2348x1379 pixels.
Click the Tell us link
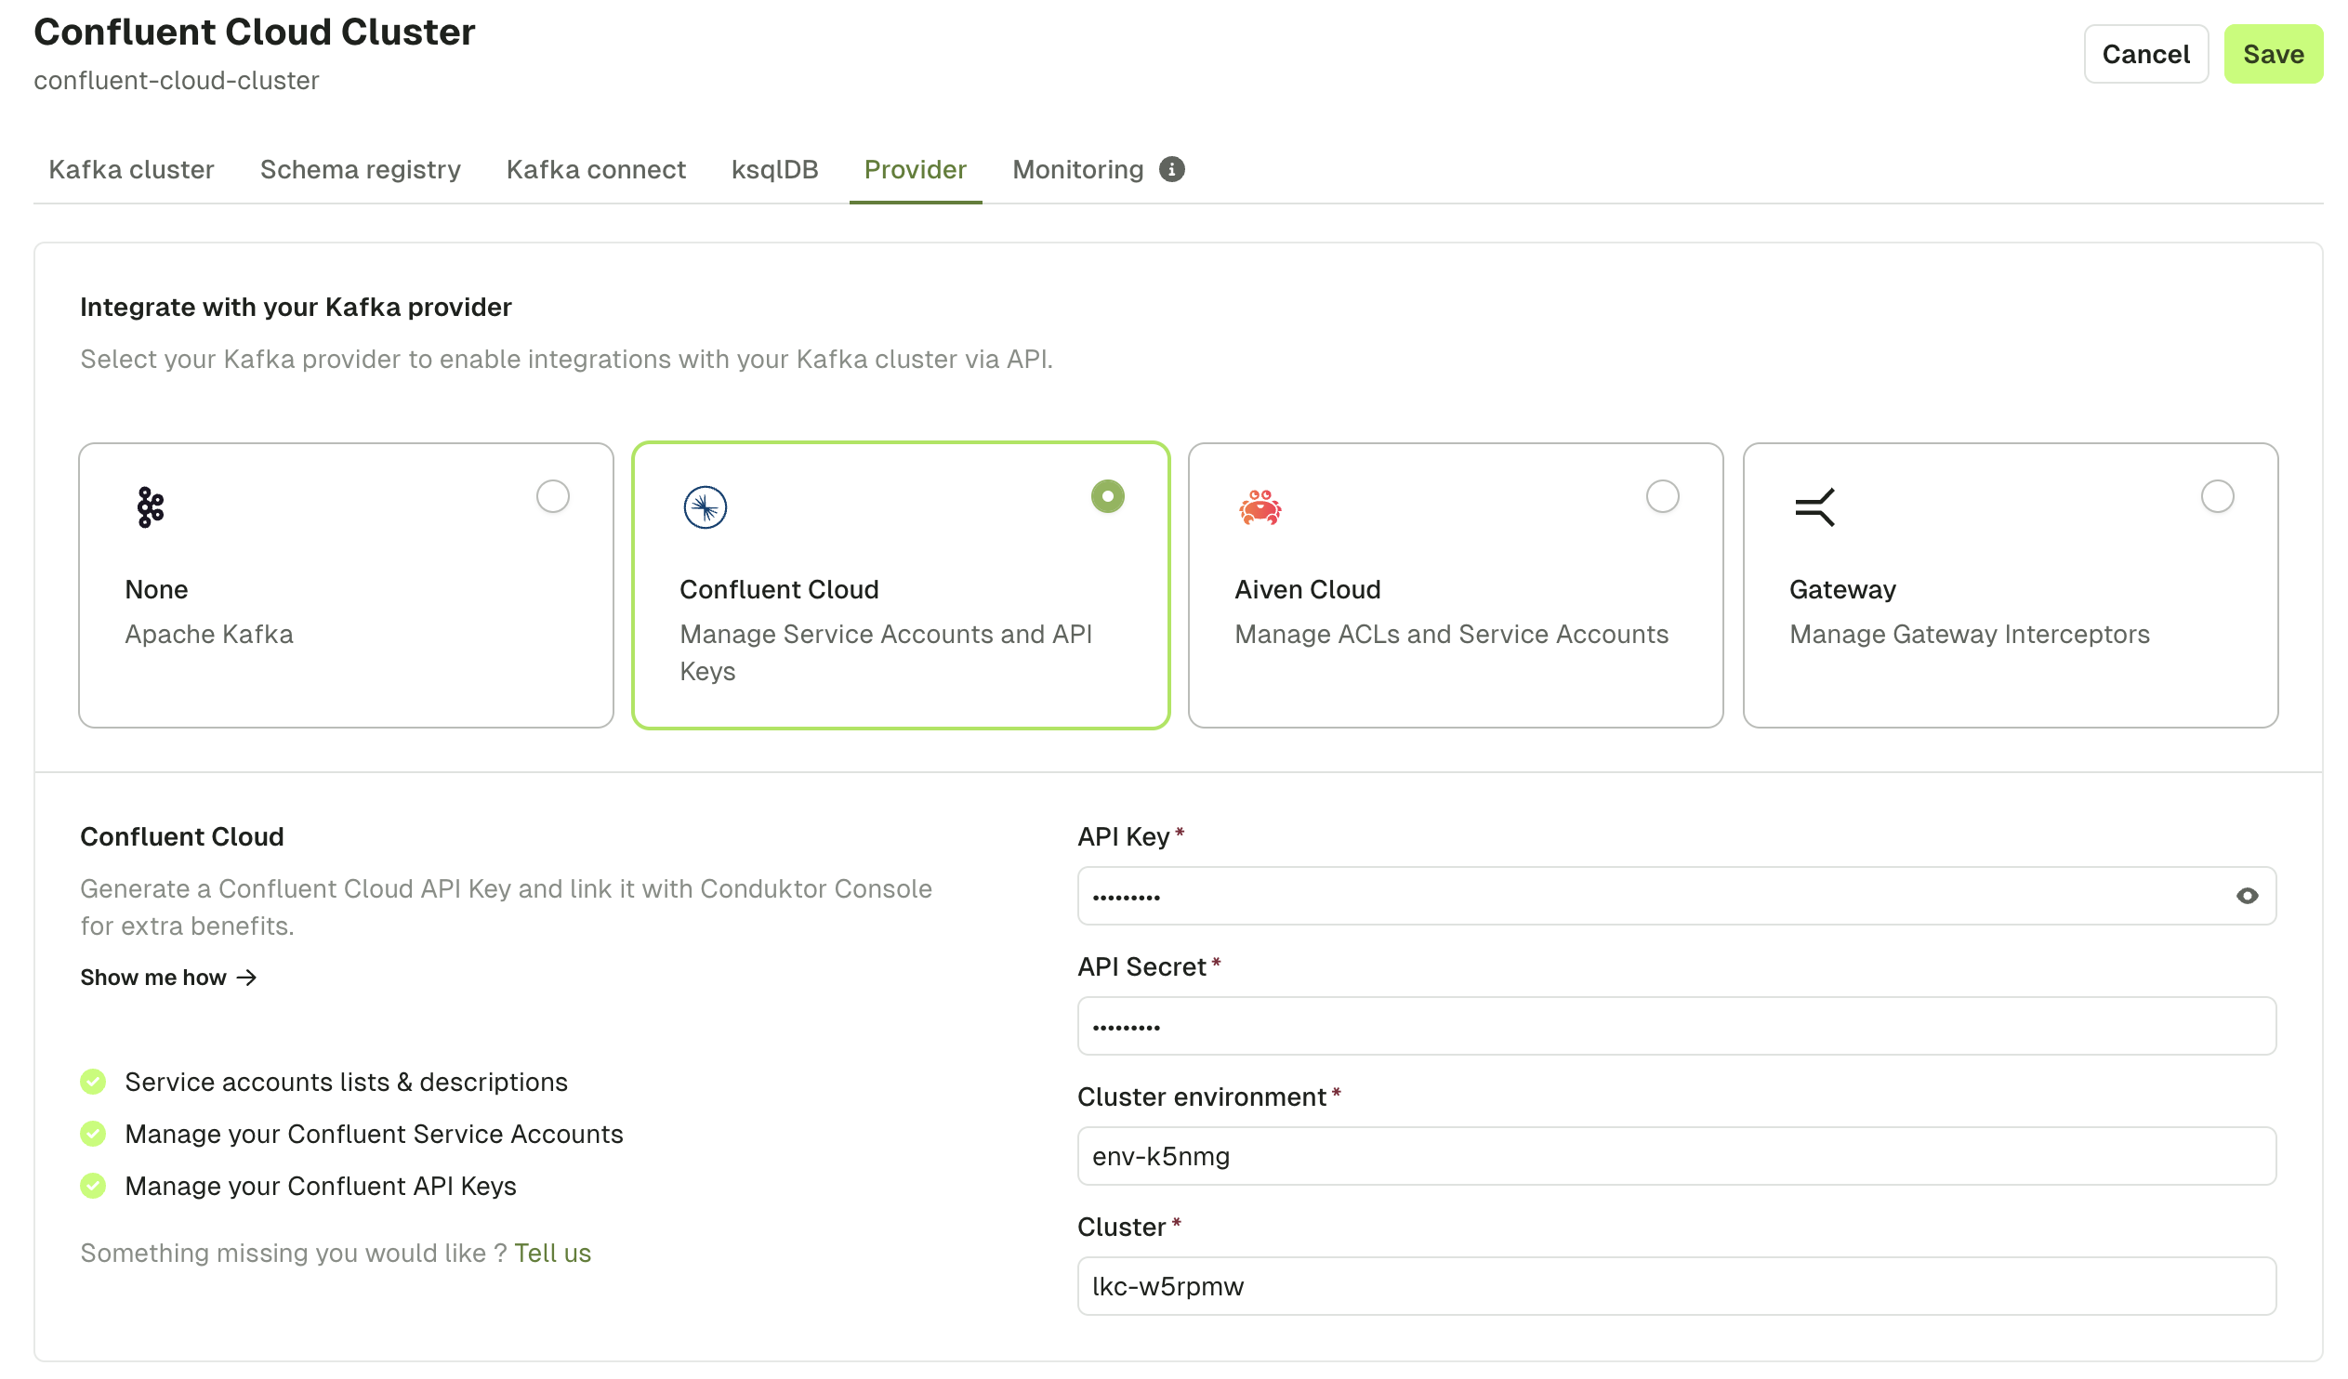point(552,1254)
